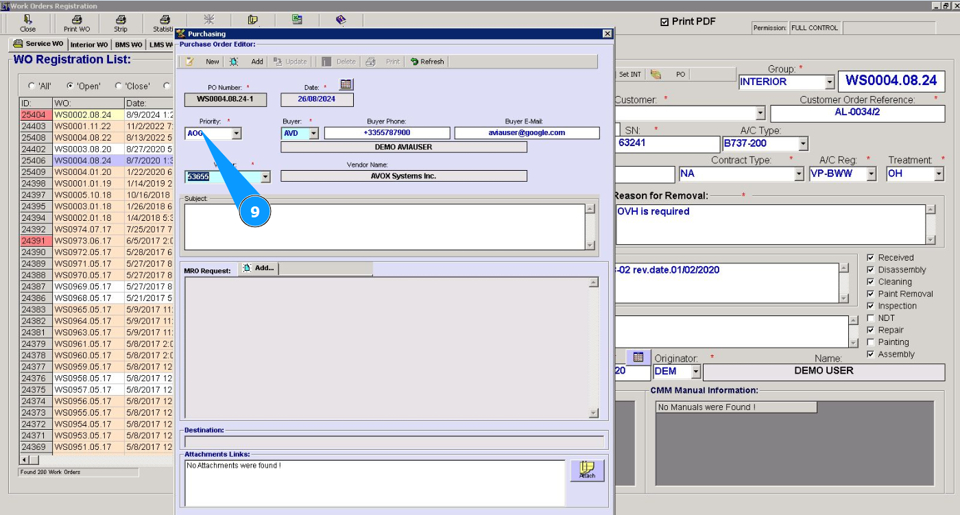Uncheck the Paint Removal checkbox
This screenshot has height=515, width=960.
point(871,294)
